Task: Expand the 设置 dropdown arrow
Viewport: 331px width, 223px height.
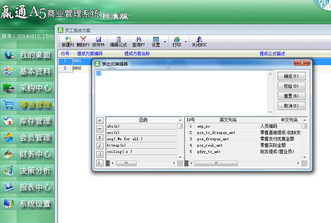Action: tap(165, 42)
